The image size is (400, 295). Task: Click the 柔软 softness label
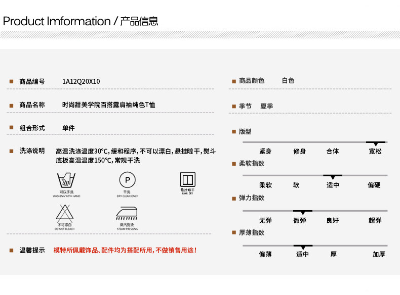265,185
